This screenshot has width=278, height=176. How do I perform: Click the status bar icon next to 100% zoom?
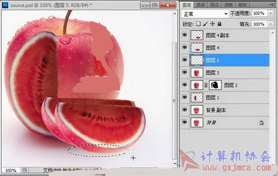(x=24, y=170)
